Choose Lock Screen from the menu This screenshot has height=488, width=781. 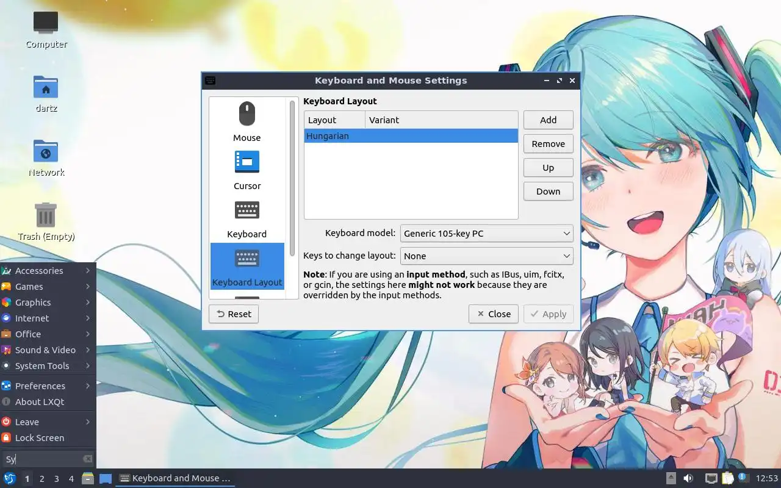click(48, 437)
